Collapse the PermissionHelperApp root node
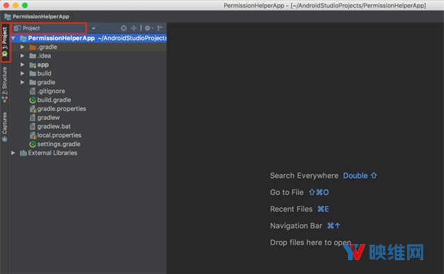 pos(13,38)
